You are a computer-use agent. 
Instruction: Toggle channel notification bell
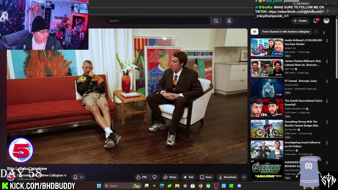[x=75, y=177]
